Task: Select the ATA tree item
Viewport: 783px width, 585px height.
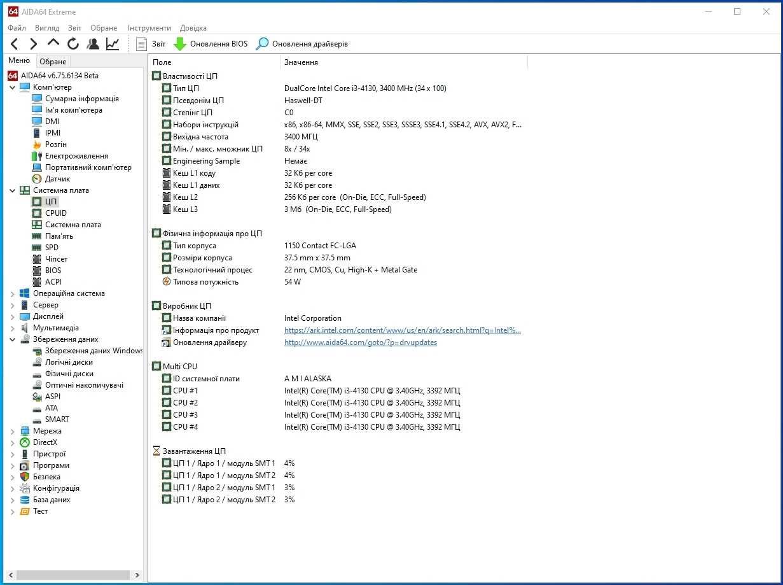Action: (x=51, y=408)
